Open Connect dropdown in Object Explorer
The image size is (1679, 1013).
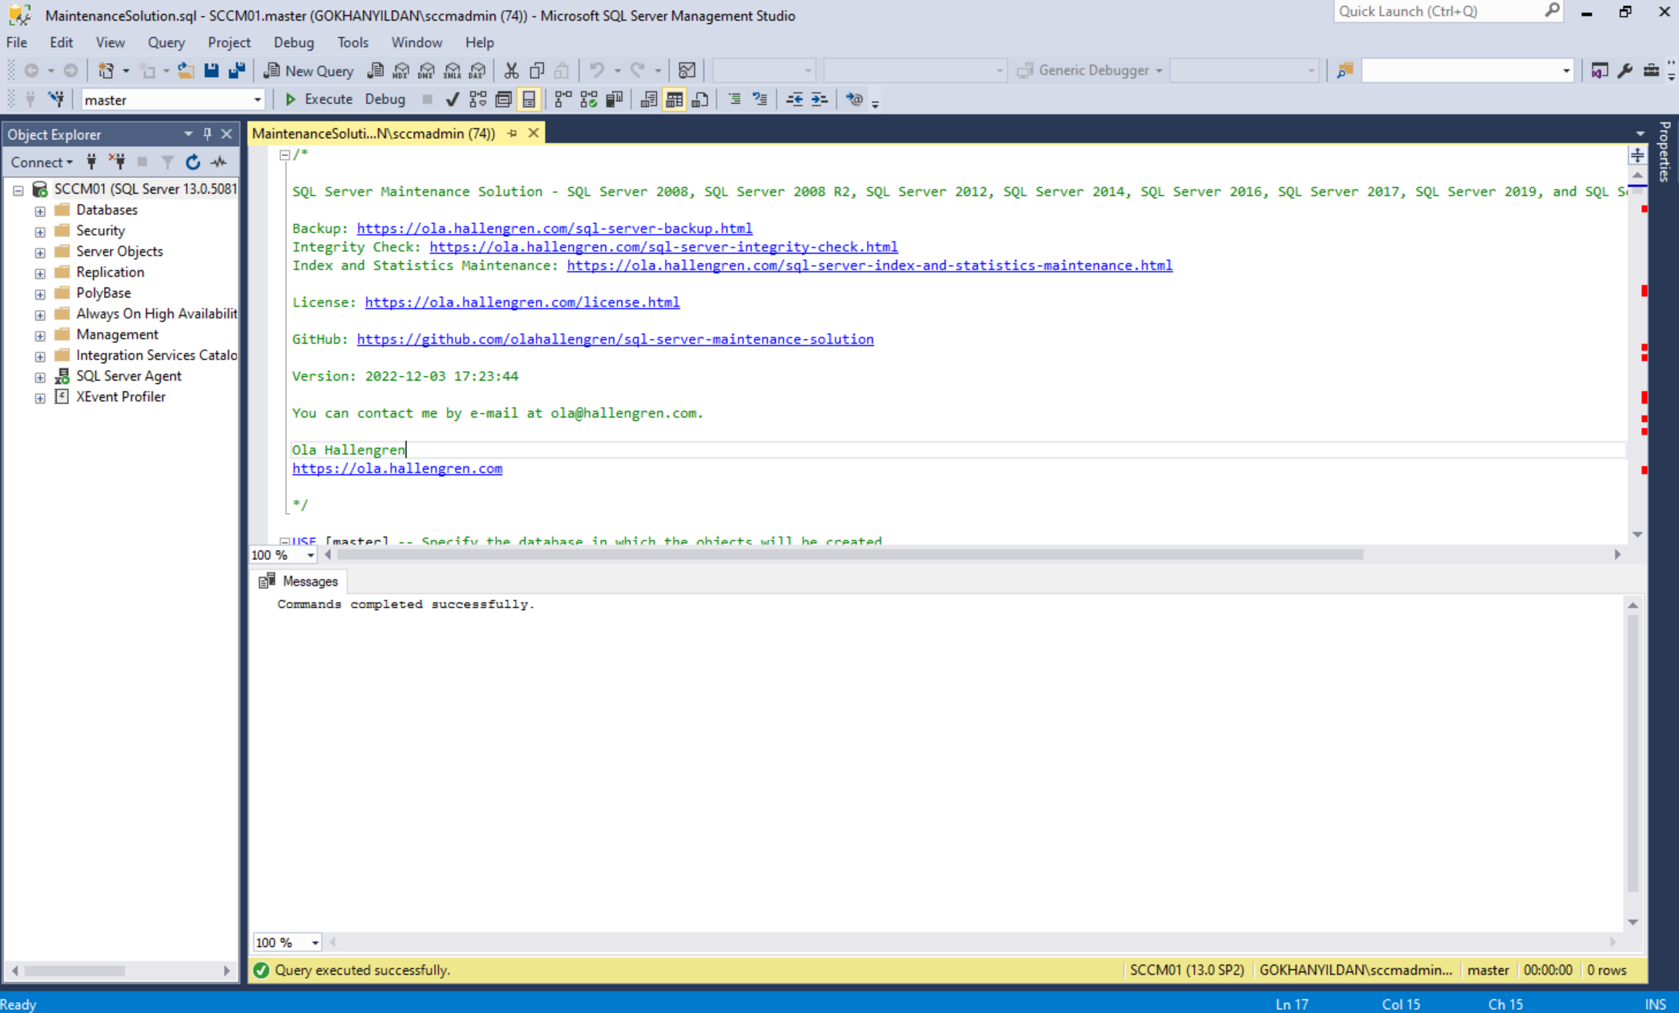(42, 162)
